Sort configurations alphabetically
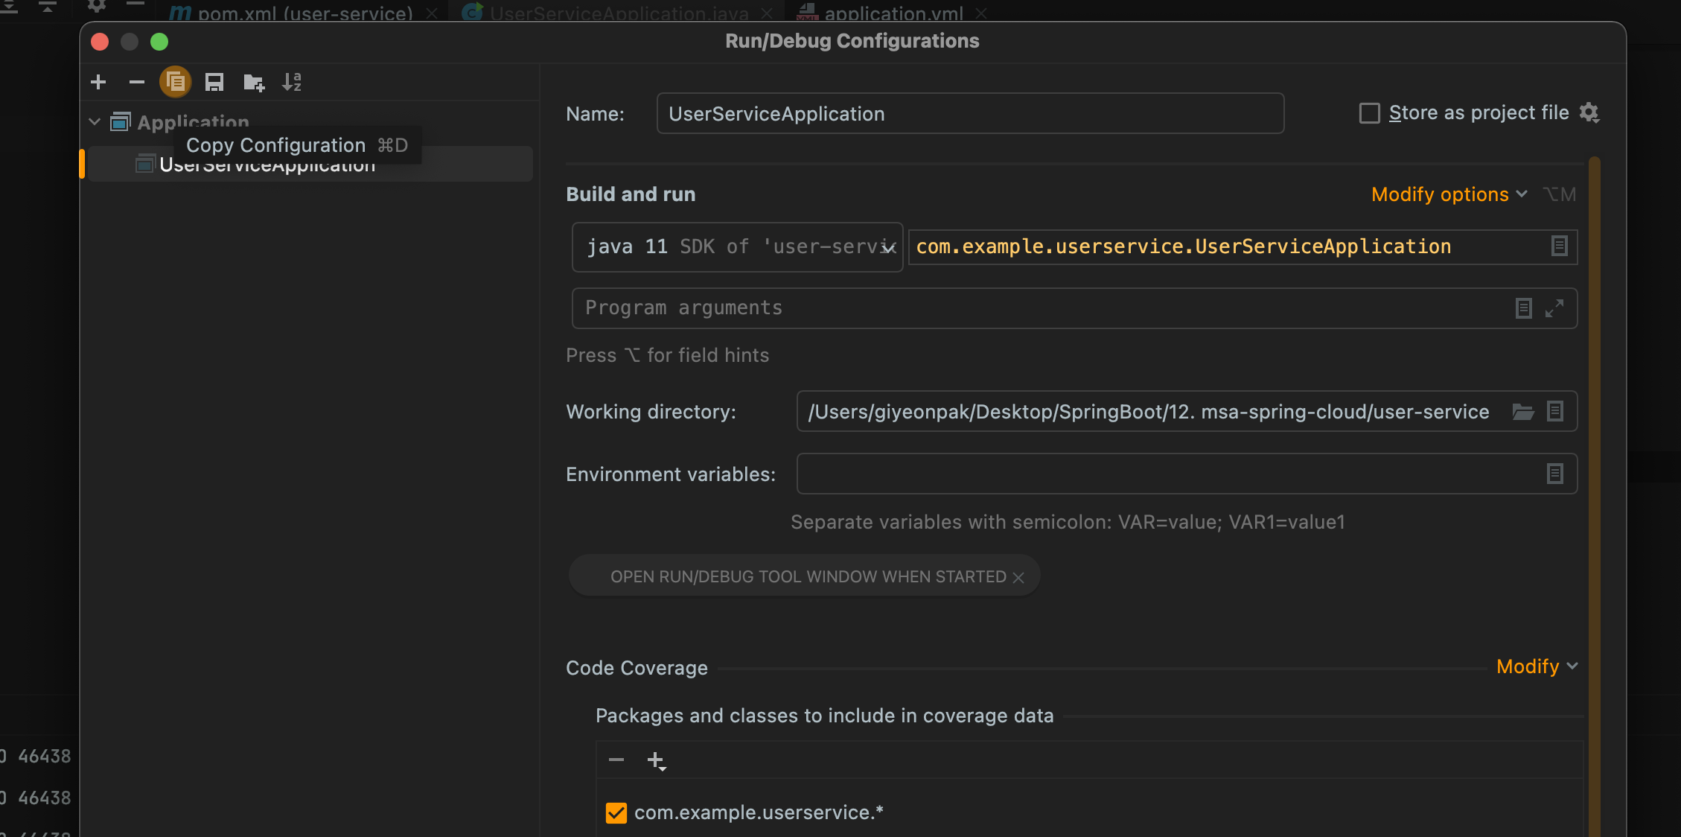 tap(292, 82)
